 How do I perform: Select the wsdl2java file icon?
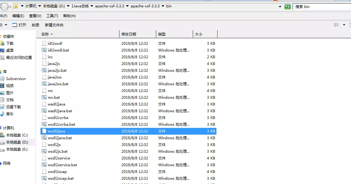click(x=44, y=131)
